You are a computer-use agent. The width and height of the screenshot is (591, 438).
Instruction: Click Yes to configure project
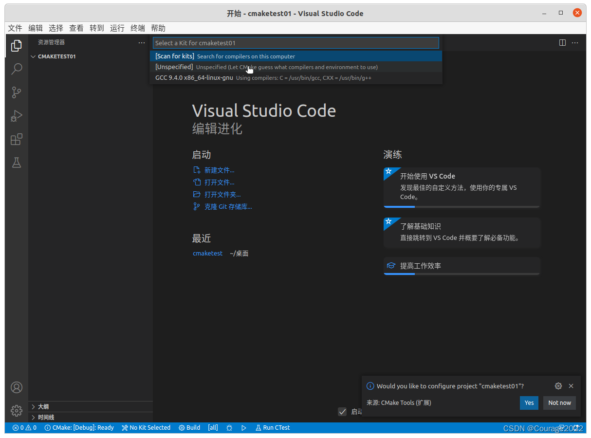[x=529, y=402]
